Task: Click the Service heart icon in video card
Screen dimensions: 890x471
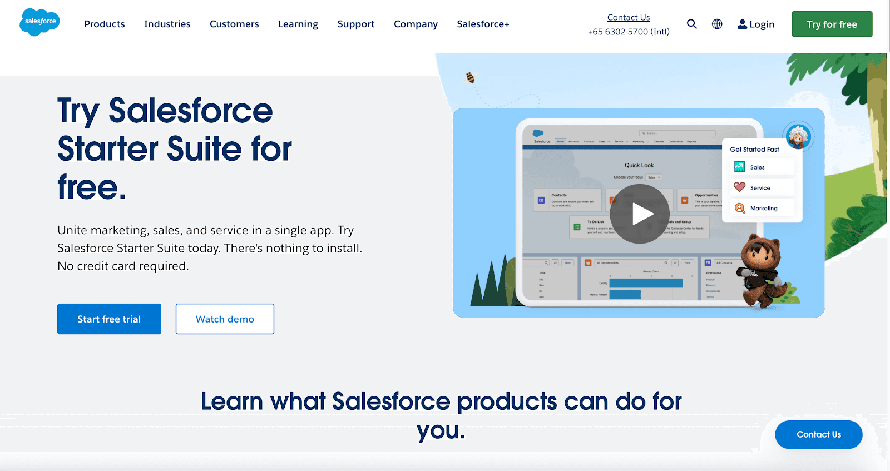Action: (x=739, y=187)
